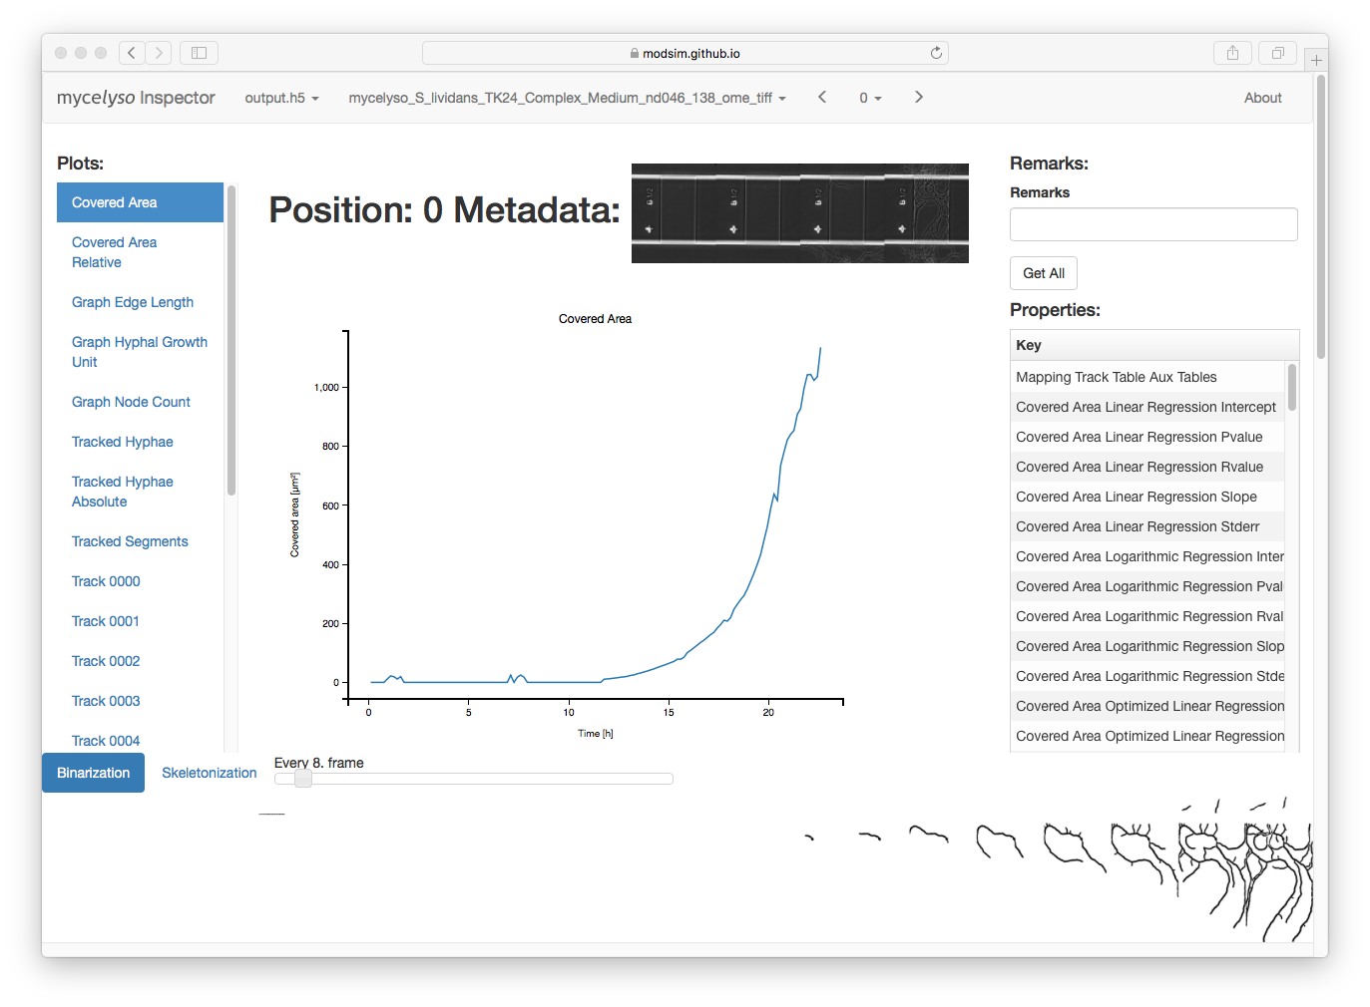Click the share icon in the browser toolbar
The height and width of the screenshot is (1007, 1370).
tap(1232, 52)
